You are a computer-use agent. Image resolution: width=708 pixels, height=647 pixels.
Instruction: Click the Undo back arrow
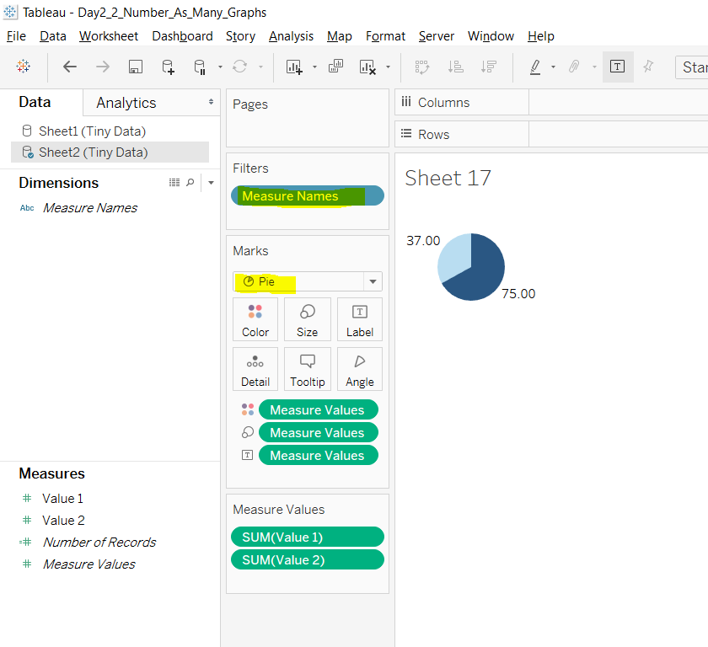(x=69, y=67)
